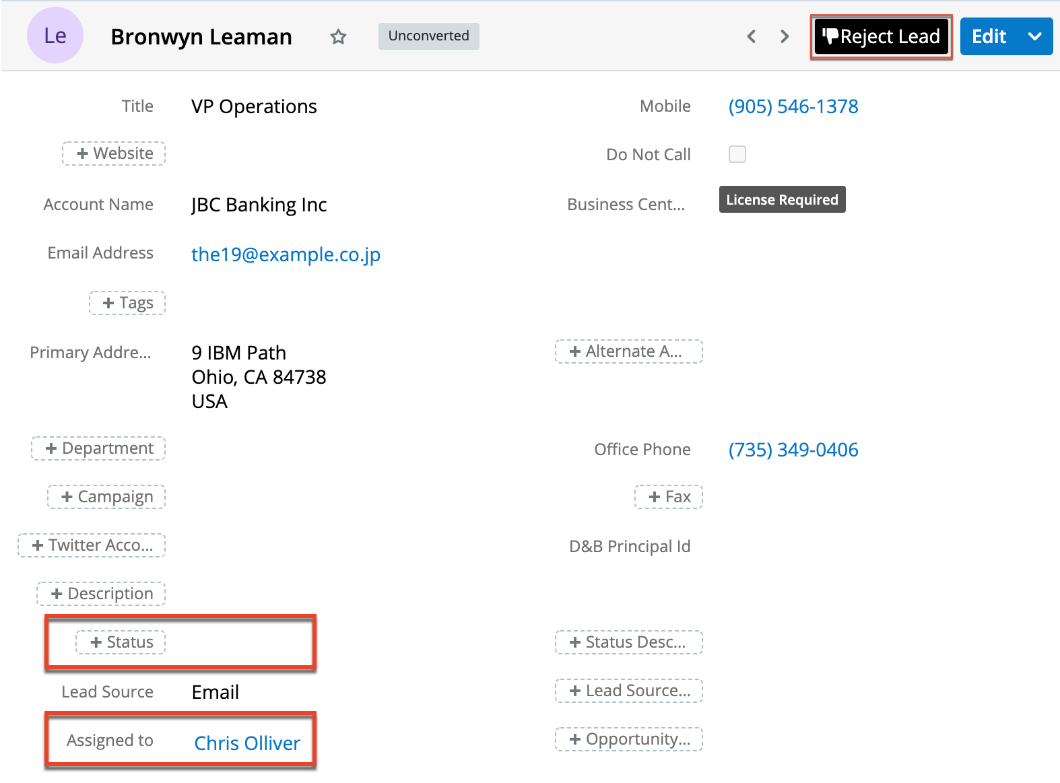Mark Bronwyn Leaman as favorite star
This screenshot has height=783, width=1060.
pyautogui.click(x=338, y=36)
